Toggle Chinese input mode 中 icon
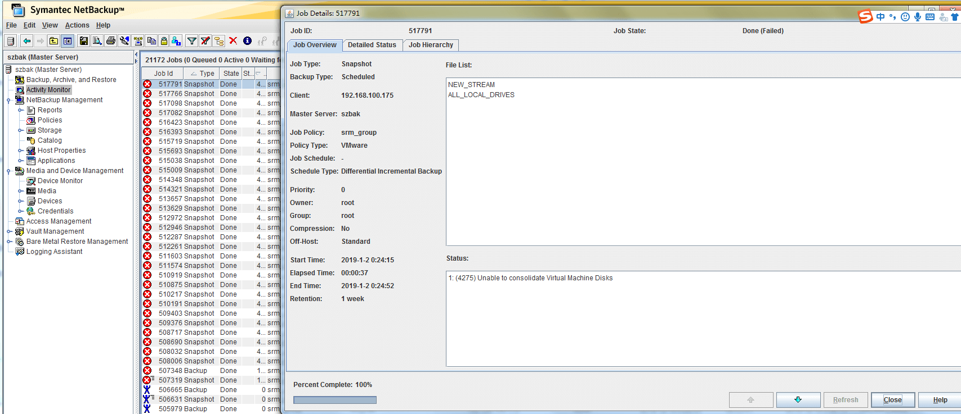The height and width of the screenshot is (414, 961). [x=880, y=17]
